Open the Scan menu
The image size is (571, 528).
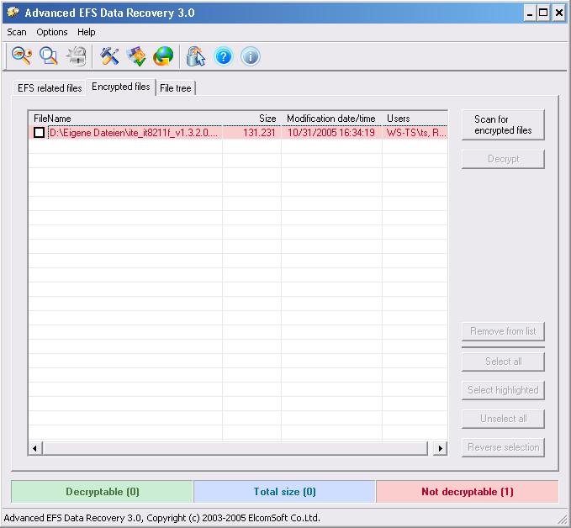click(17, 32)
